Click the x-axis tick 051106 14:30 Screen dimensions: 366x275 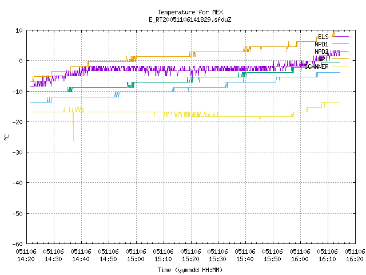click(x=53, y=256)
